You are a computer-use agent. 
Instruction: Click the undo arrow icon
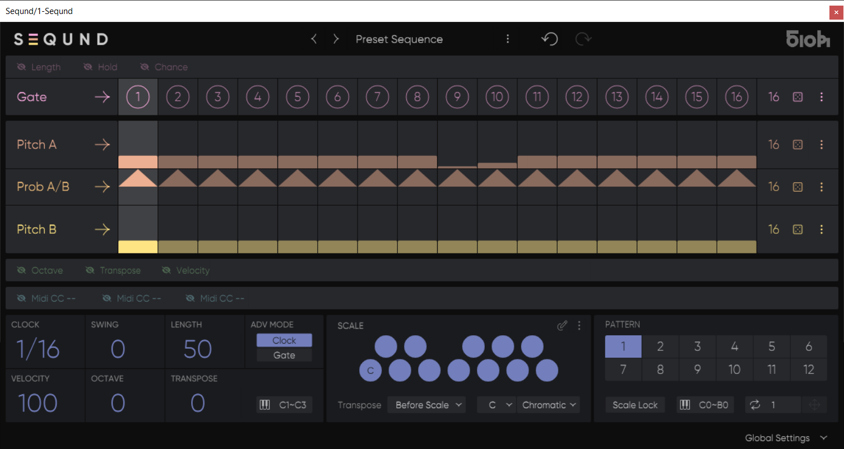[549, 39]
